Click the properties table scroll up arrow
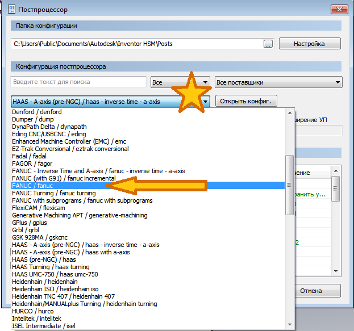The image size is (354, 331). pos(336,171)
